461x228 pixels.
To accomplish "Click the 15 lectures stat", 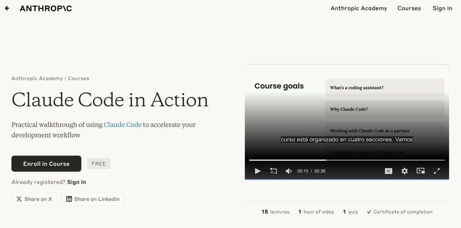I will click(x=275, y=212).
